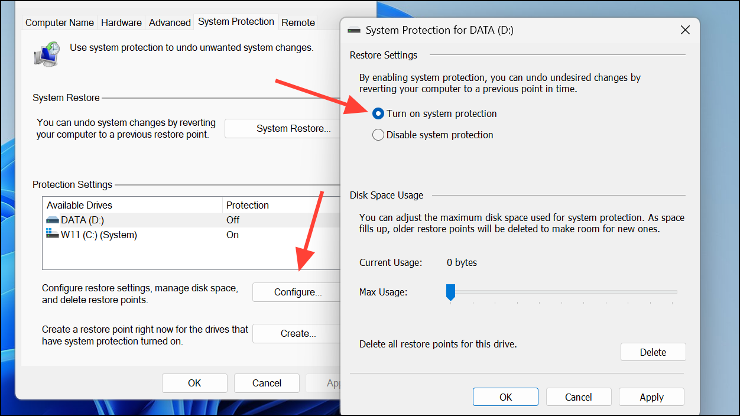The height and width of the screenshot is (416, 740).
Task: Click OK in the DATA (D:) dialog
Action: click(505, 397)
